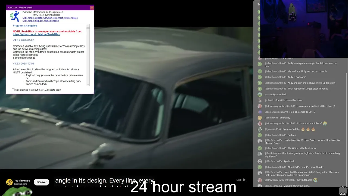Click the Discover button on the ad
348x196 pixels.
click(x=42, y=182)
